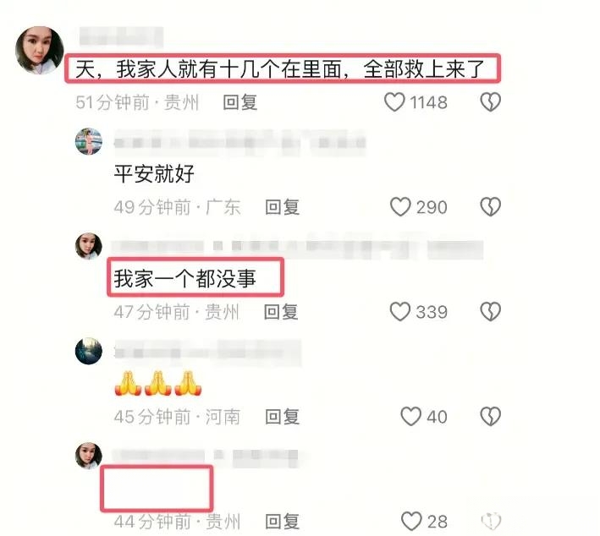The image size is (600, 536).
Task: Like the 我家一个都没事 reply
Action: click(x=400, y=311)
